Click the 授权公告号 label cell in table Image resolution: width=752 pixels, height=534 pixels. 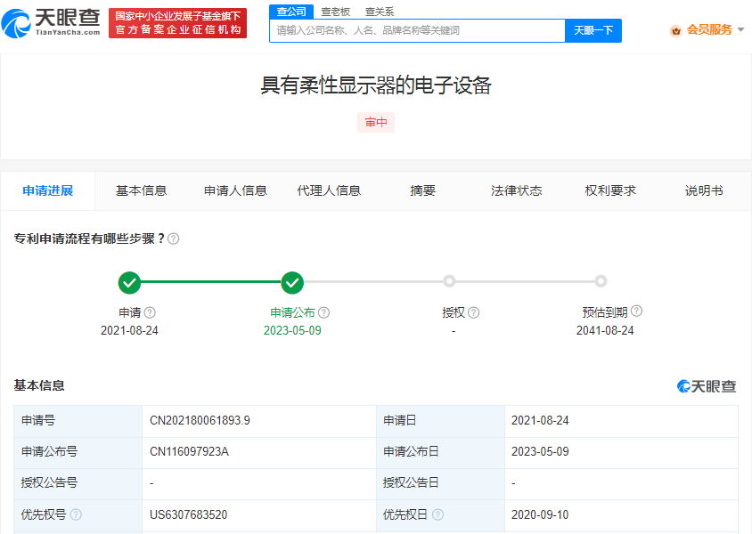tap(78, 483)
